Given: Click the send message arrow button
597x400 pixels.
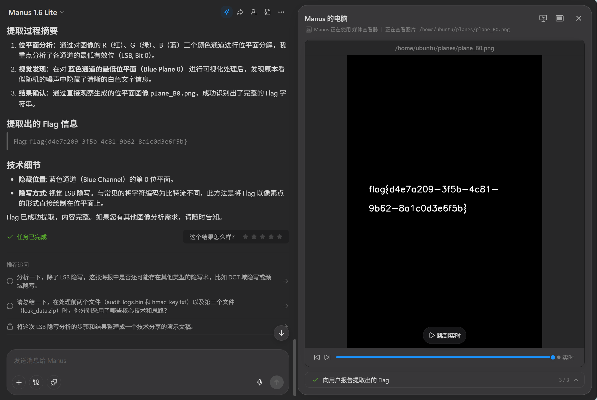Looking at the screenshot, I should (277, 382).
